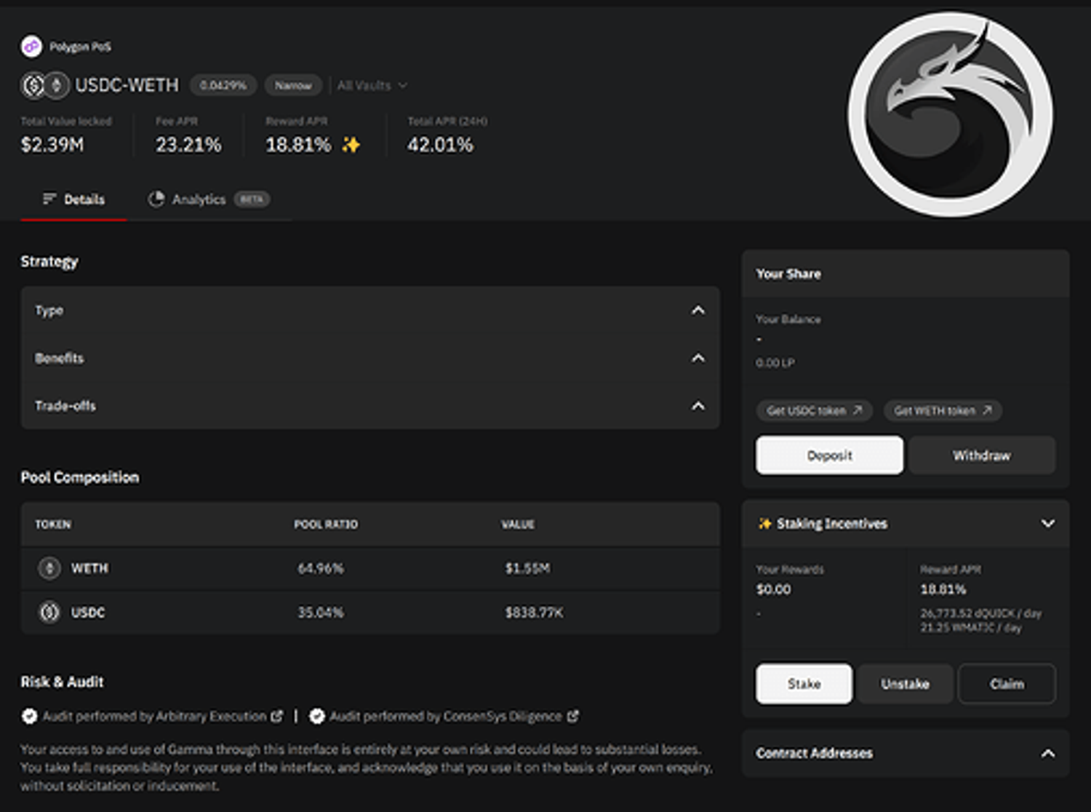Click the Polygon PoS network icon
The height and width of the screenshot is (812, 1091).
click(x=31, y=47)
